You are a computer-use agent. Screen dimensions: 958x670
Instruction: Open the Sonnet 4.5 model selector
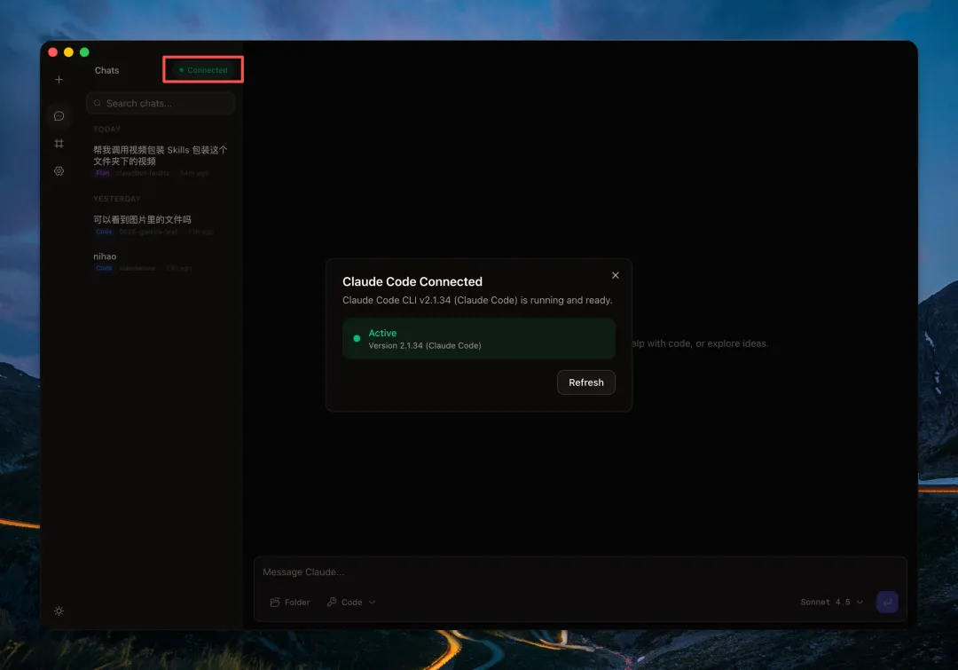click(x=831, y=602)
